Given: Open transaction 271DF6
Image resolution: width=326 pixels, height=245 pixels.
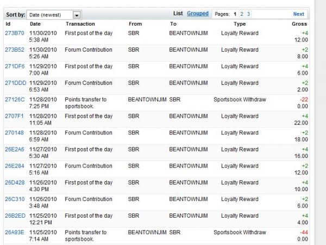Looking at the screenshot, I should click(x=15, y=66).
